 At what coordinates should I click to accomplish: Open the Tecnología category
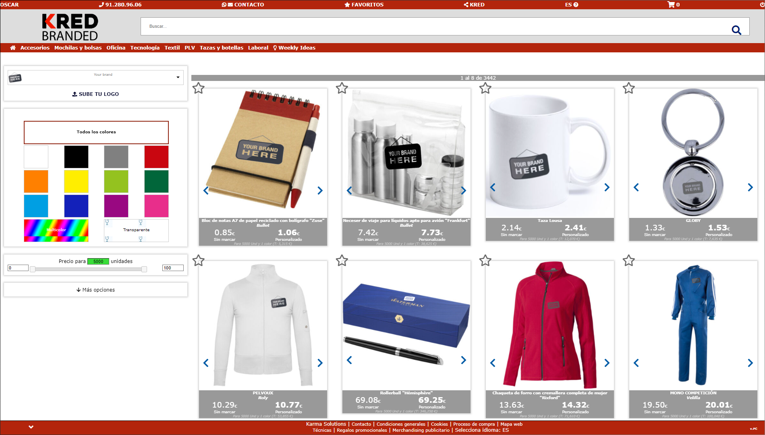[145, 48]
